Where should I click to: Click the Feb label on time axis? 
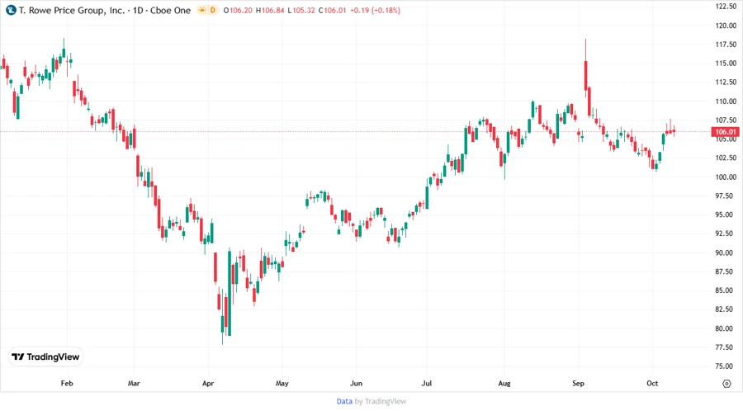click(x=67, y=384)
